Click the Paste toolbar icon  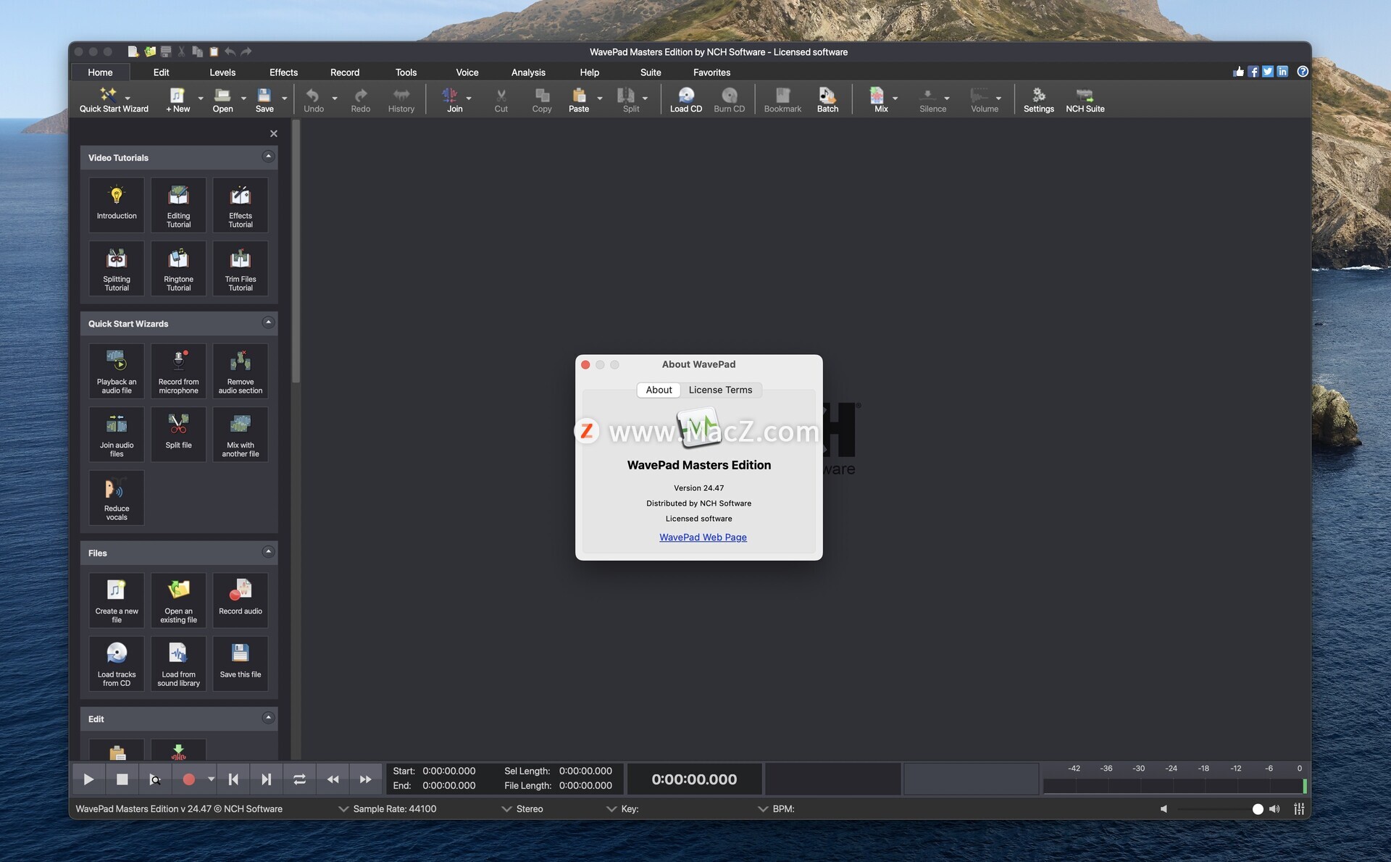click(x=579, y=100)
